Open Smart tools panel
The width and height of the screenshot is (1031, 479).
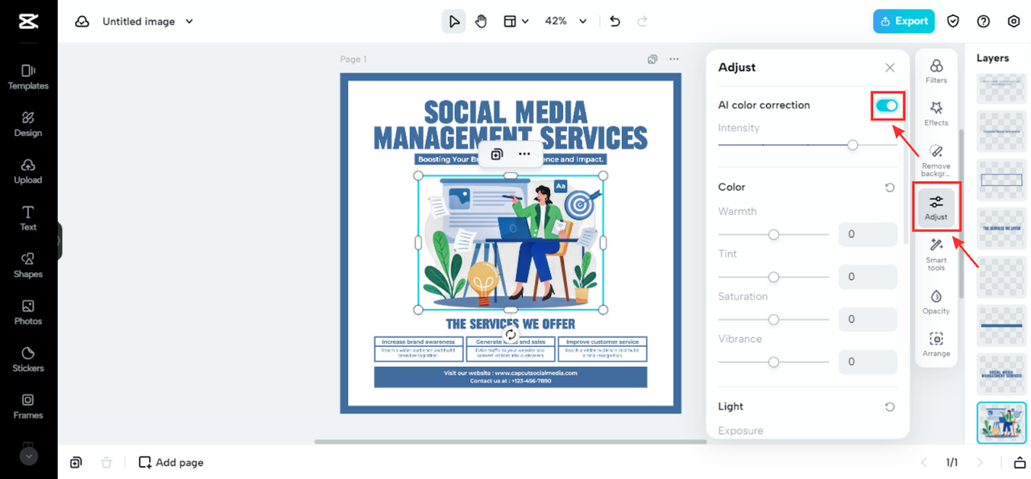(x=936, y=254)
